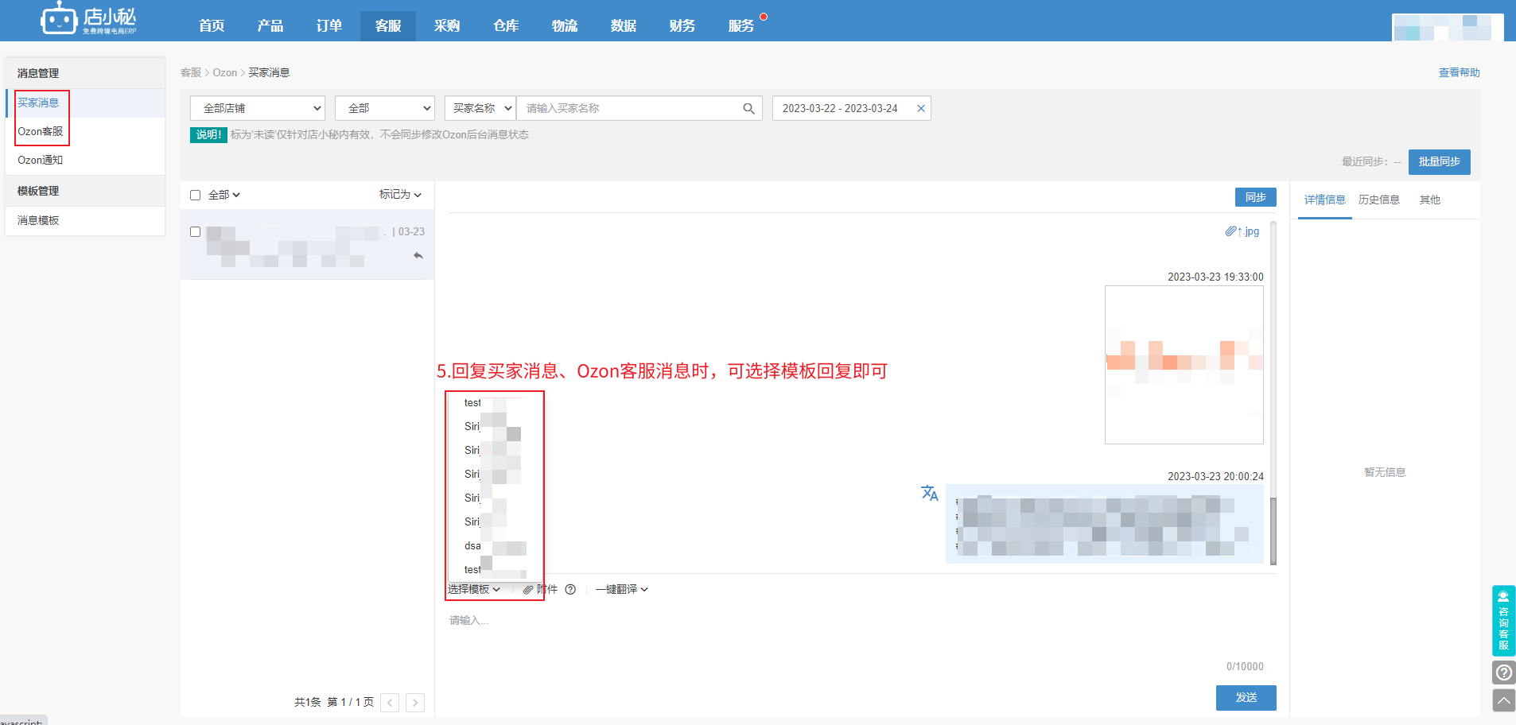Click the translate icon beside the message

(x=929, y=494)
